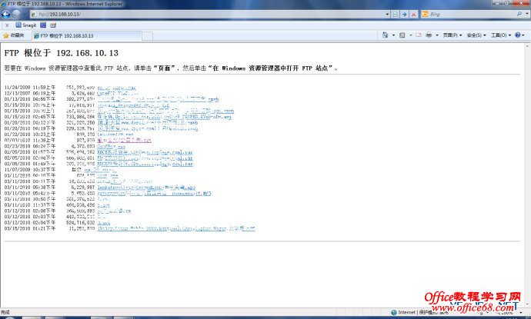Click the blue Help question mark icon

[x=517, y=35]
